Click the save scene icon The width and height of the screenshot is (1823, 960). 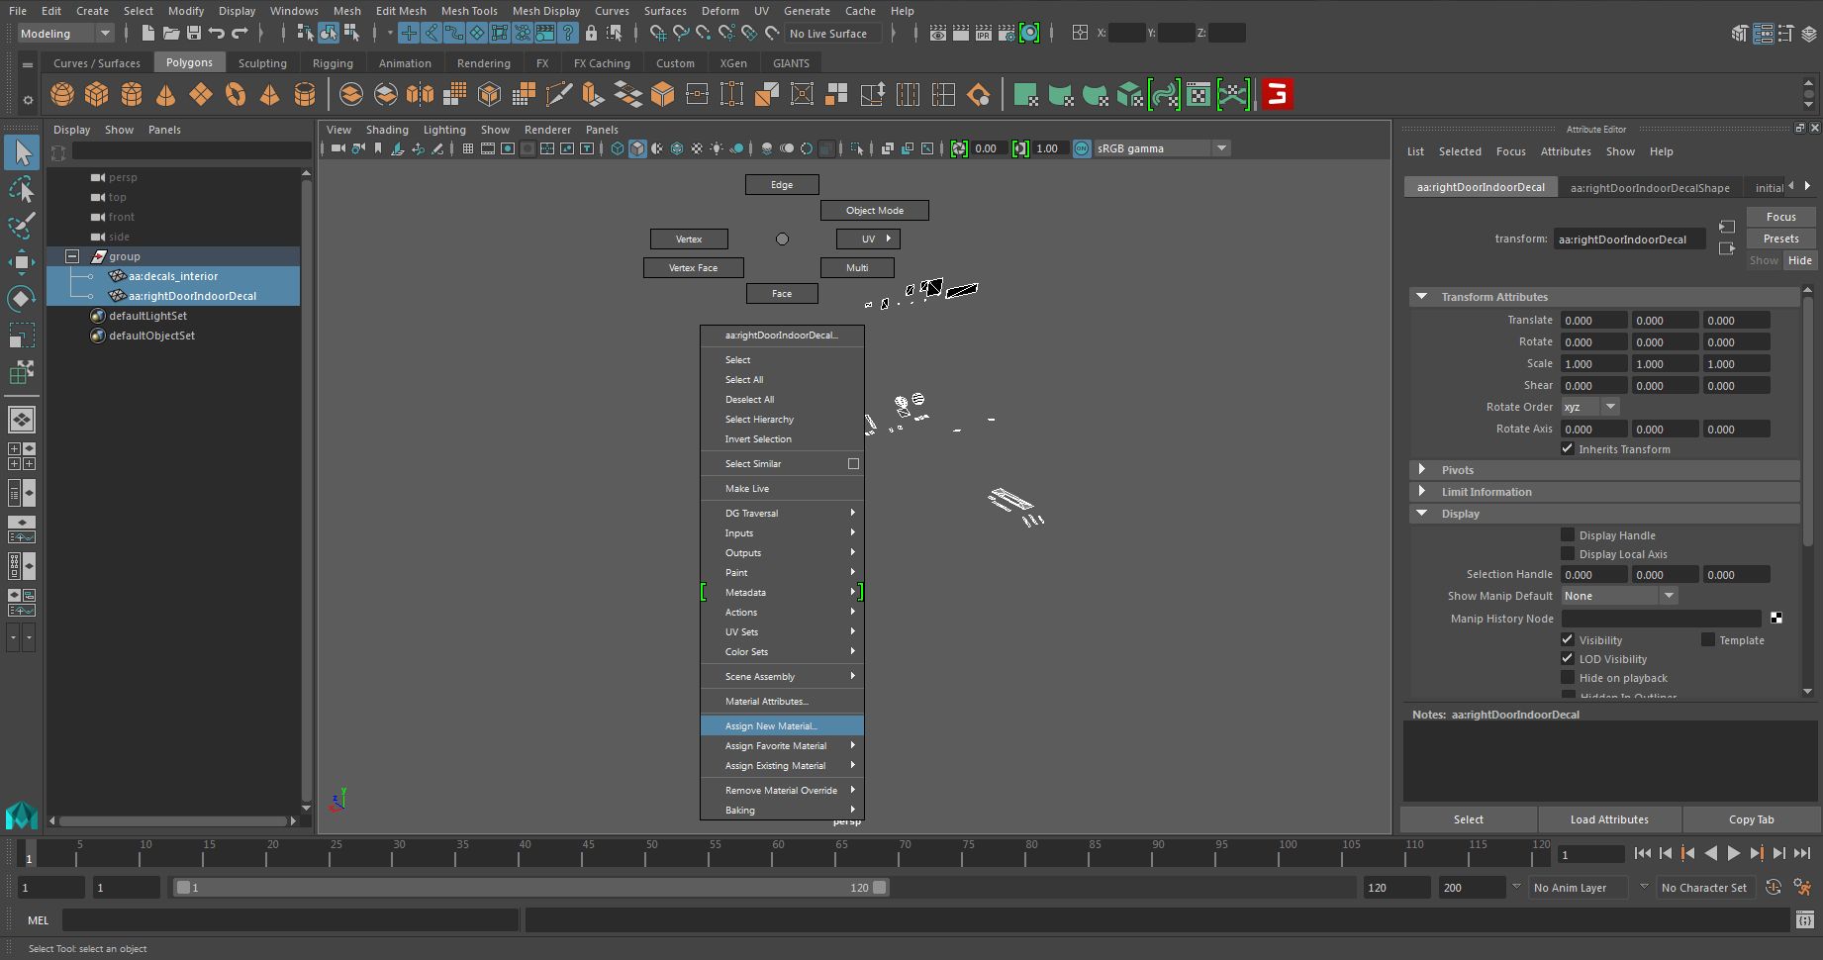point(194,34)
